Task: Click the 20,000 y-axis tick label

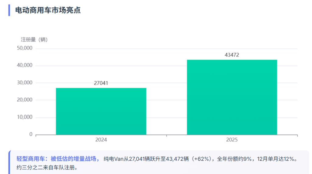Action: (25, 100)
